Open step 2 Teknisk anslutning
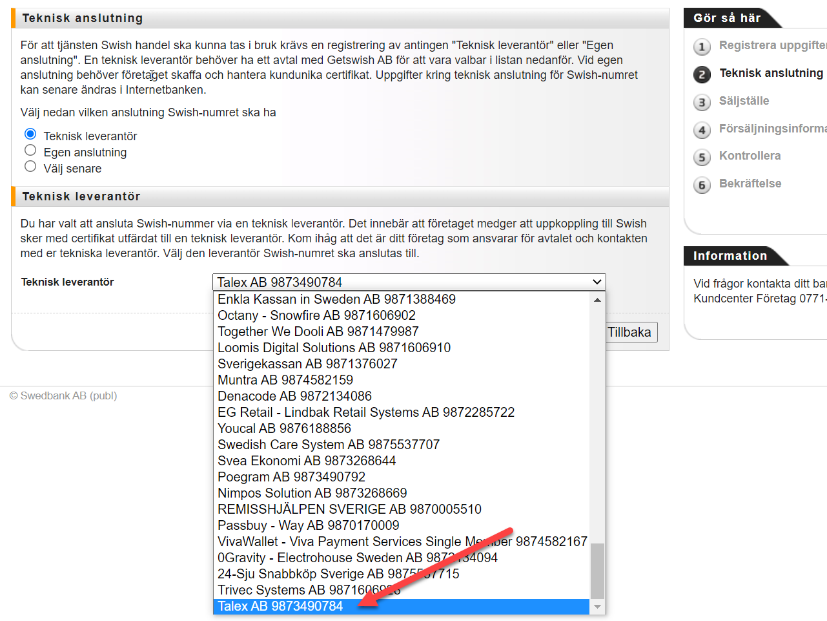This screenshot has width=827, height=621. tap(771, 73)
